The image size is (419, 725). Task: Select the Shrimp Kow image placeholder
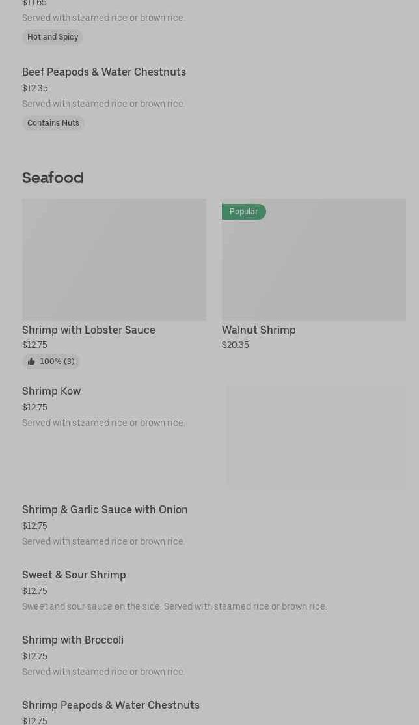(x=316, y=436)
